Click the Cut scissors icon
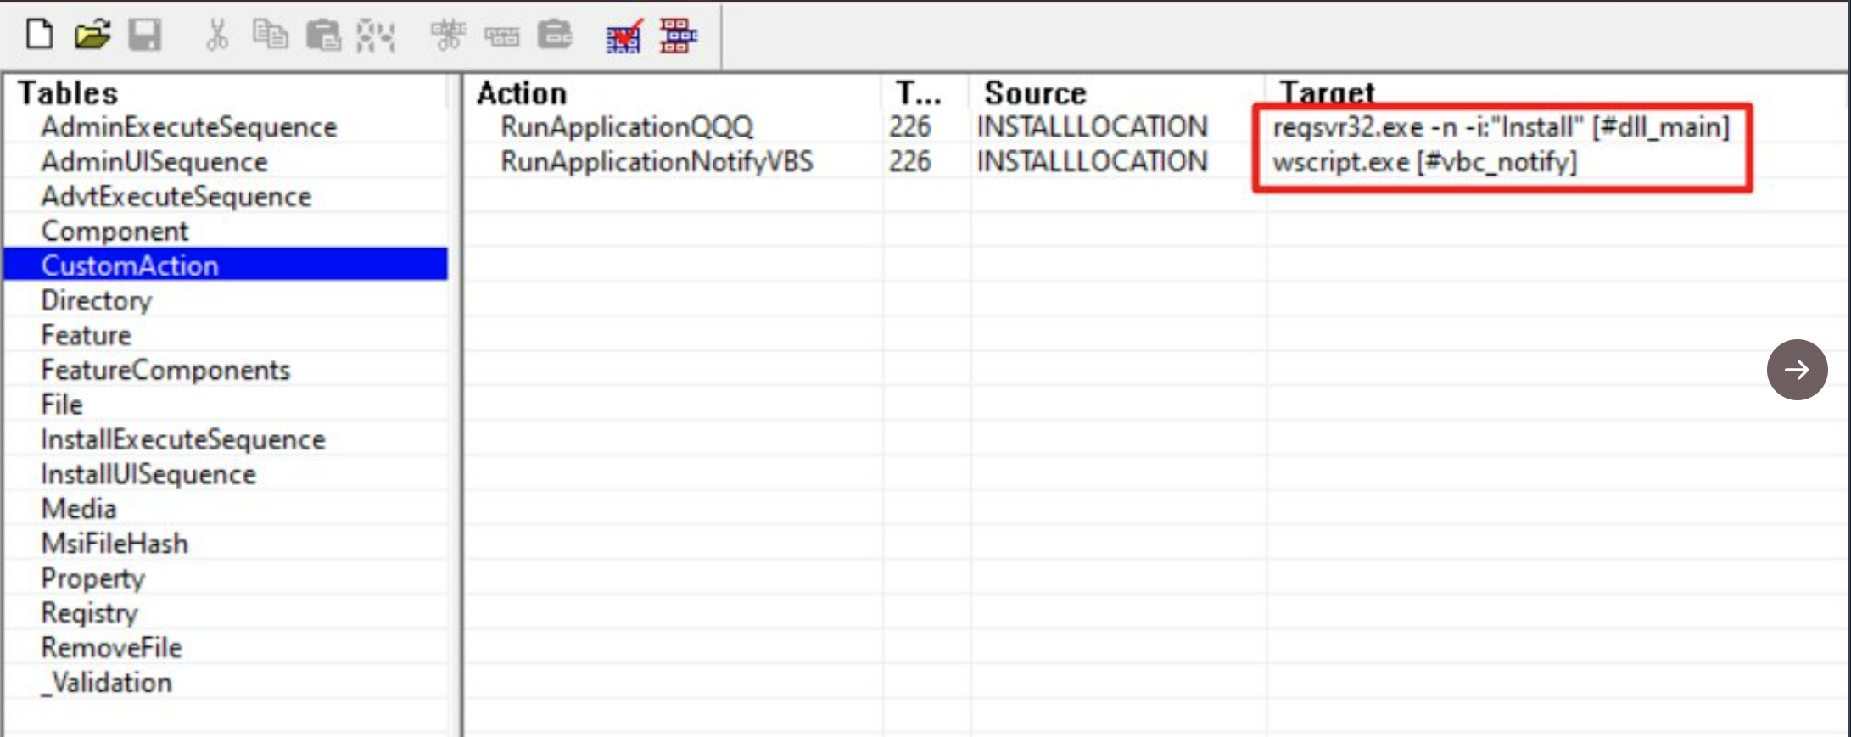This screenshot has height=737, width=1851. [x=217, y=36]
